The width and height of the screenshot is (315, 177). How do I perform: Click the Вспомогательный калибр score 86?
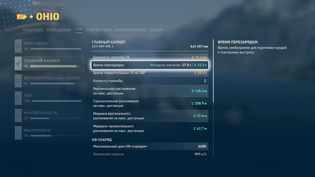(26, 84)
